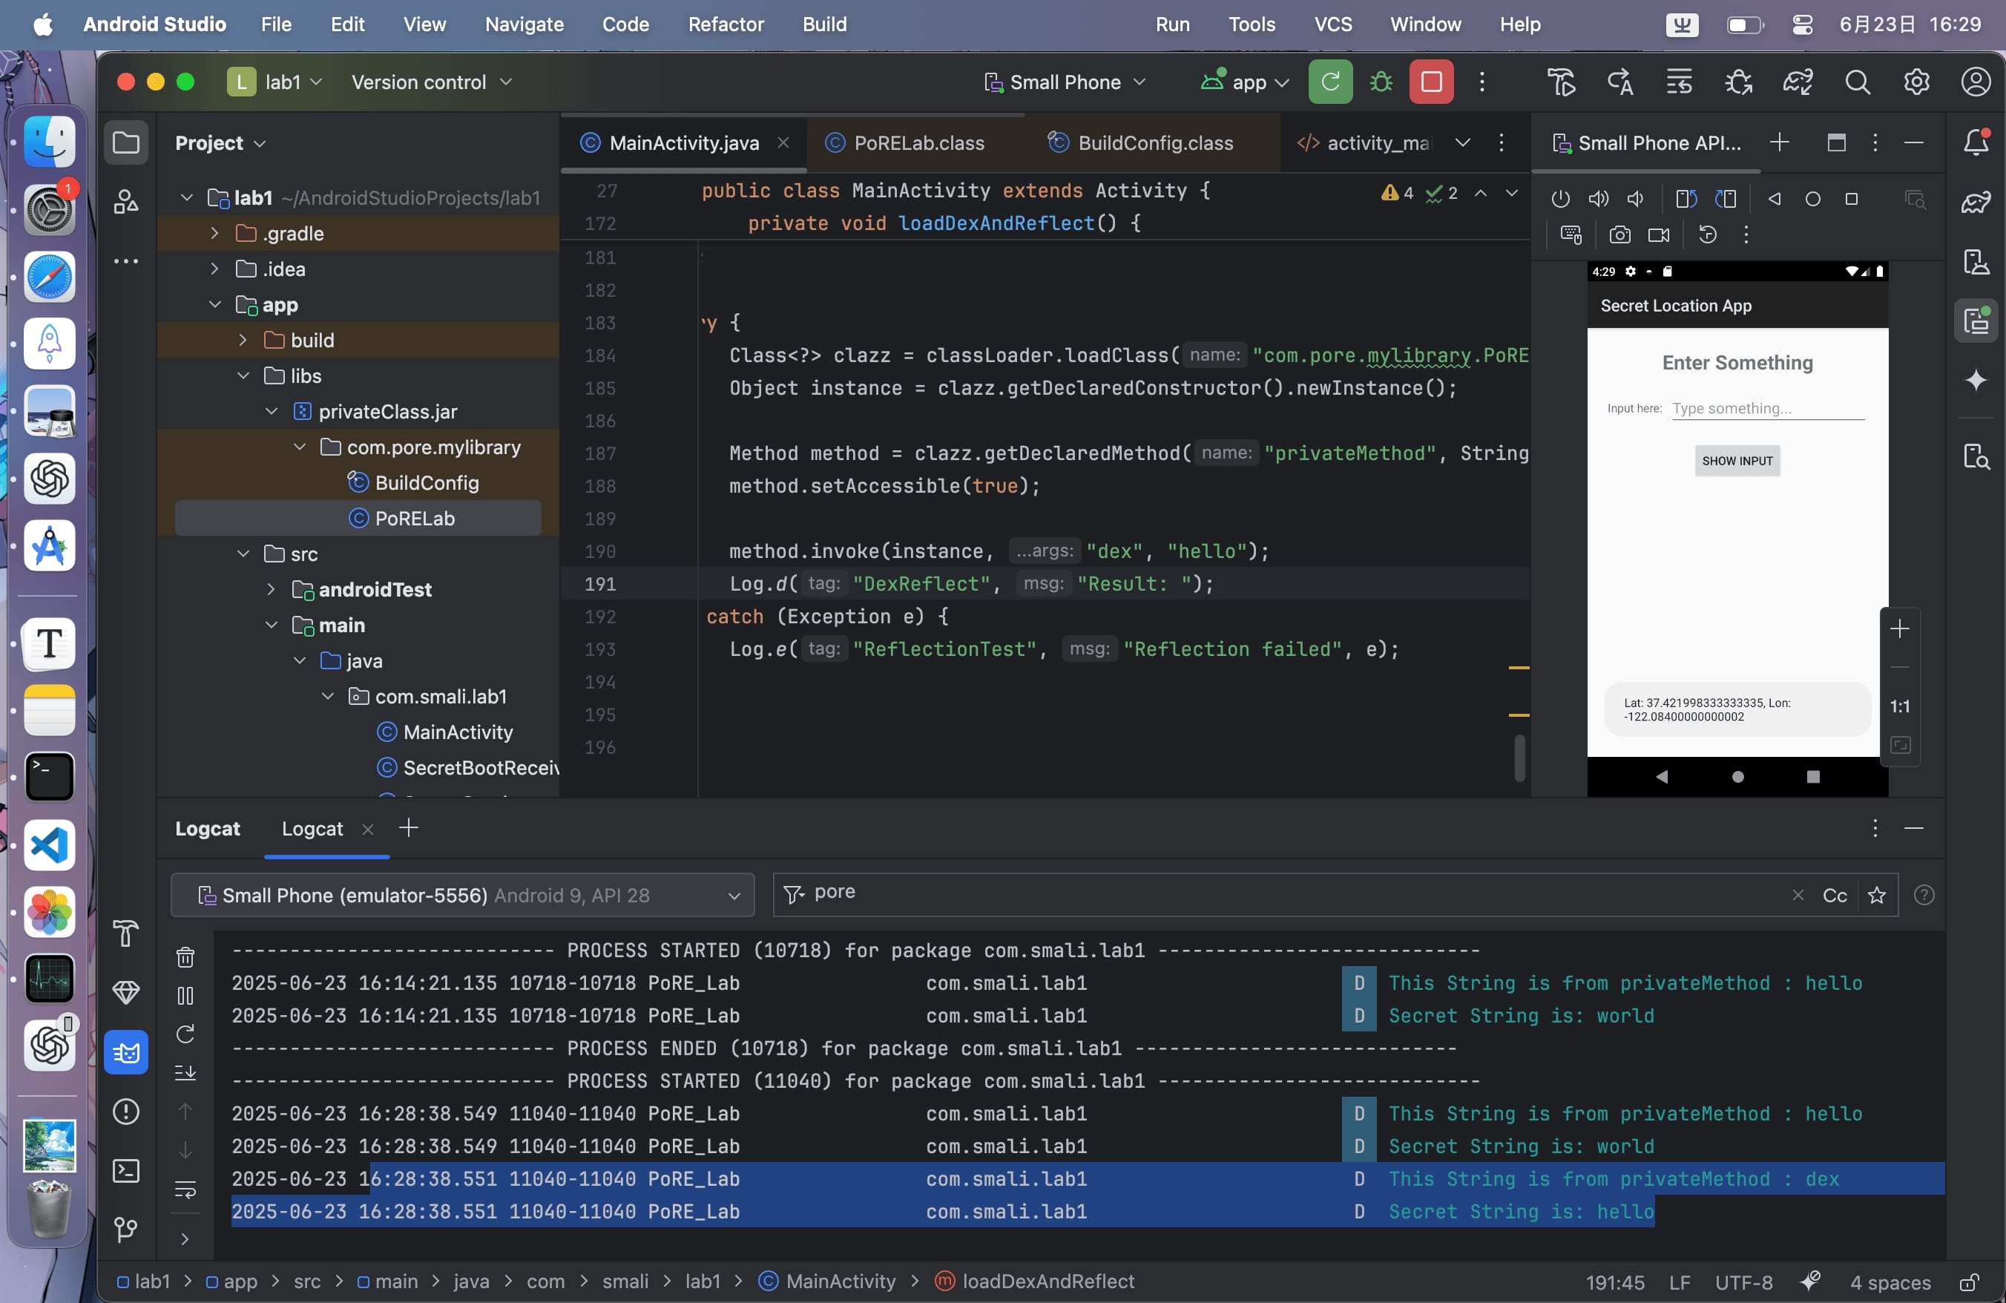The image size is (2006, 1303).
Task: Collapse the privateClass.jar tree node
Action: click(x=272, y=411)
